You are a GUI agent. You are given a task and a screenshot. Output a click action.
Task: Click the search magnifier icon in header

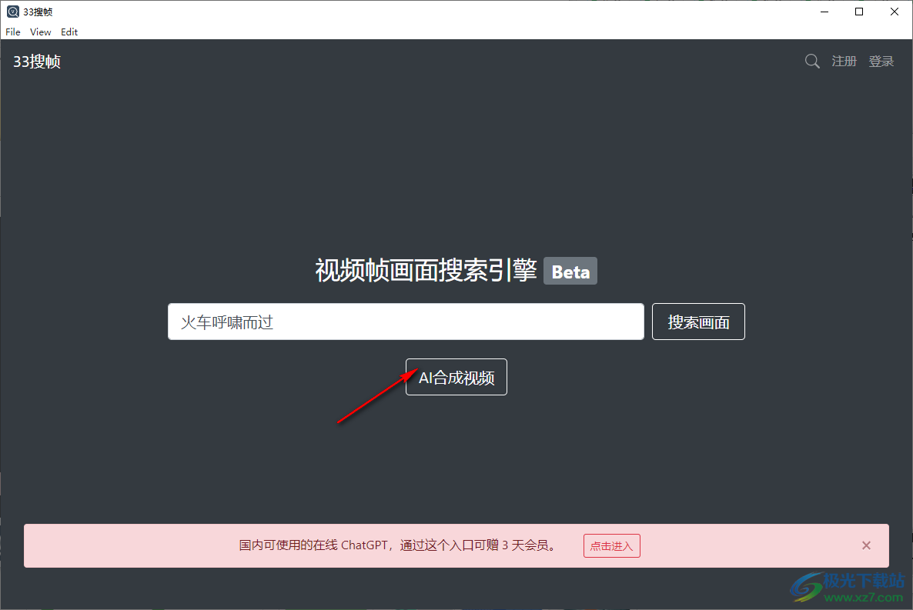click(812, 61)
